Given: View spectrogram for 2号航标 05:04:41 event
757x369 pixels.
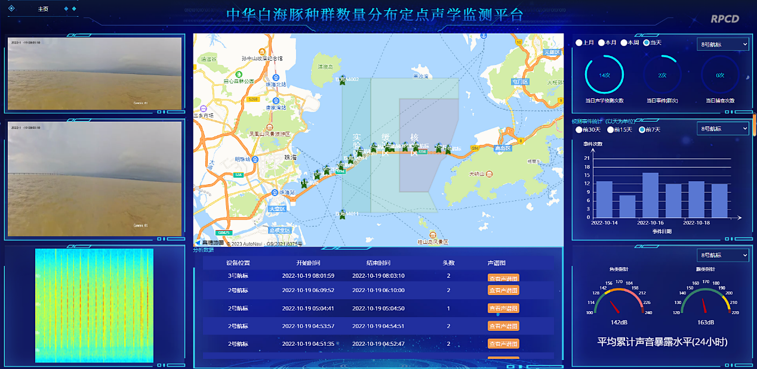Looking at the screenshot, I should (x=503, y=308).
